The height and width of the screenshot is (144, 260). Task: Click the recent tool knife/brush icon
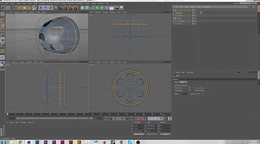(x=34, y=8)
